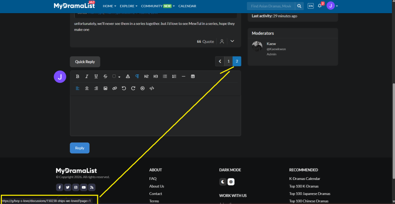Insert a horizontal rule
Viewport: 395px width, 204px height.
click(183, 76)
